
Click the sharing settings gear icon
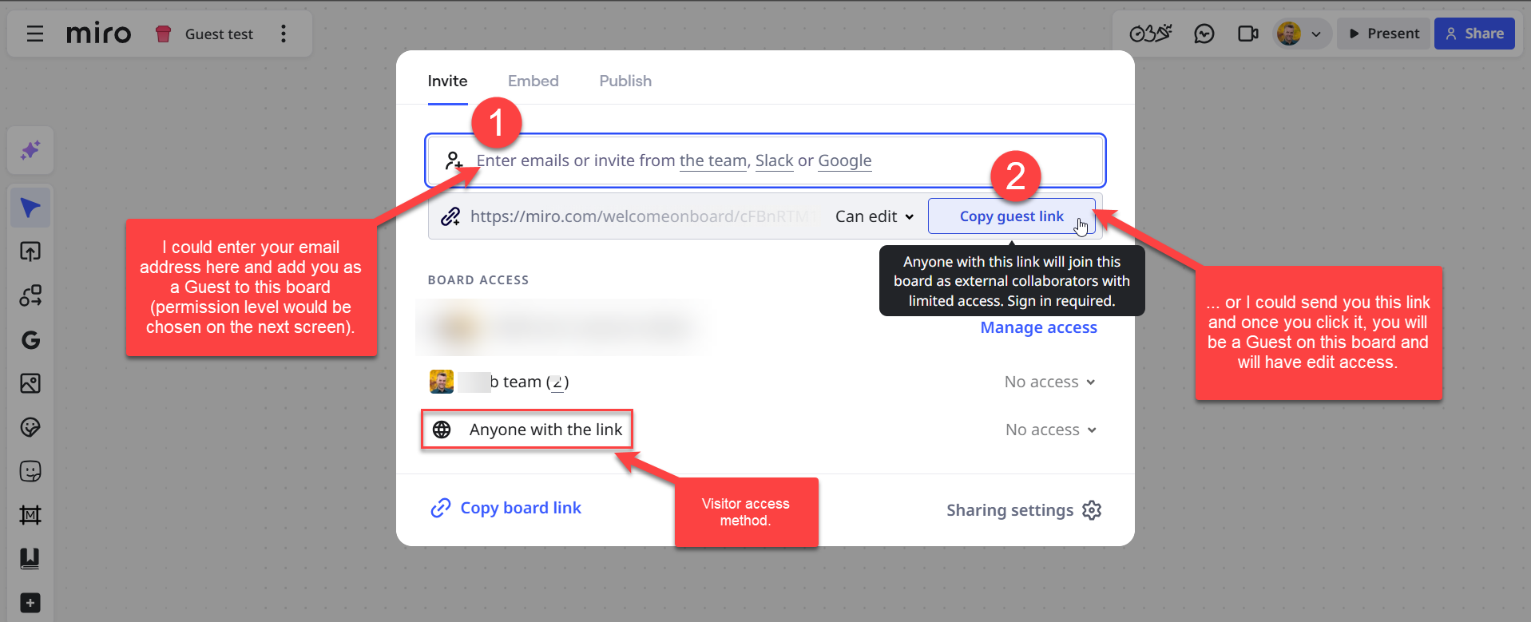pos(1092,510)
